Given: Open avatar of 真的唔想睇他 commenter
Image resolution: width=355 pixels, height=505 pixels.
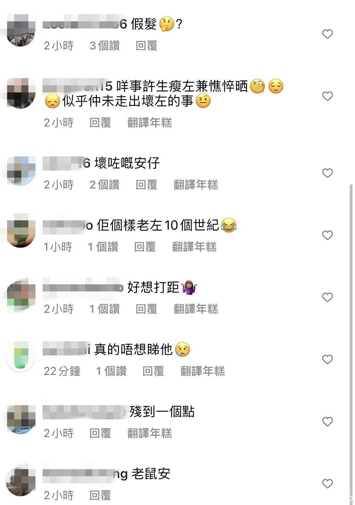Looking at the screenshot, I should (21, 357).
